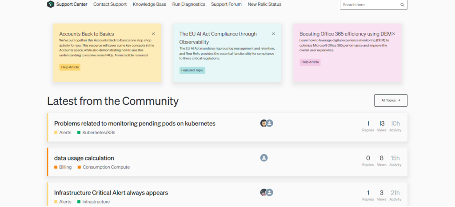Open Boosting Office 365 efficiency title
This screenshot has height=207, width=455.
point(345,34)
